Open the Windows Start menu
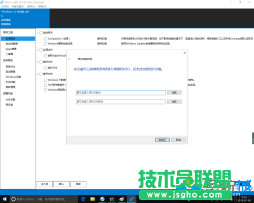254x203 pixels. [5, 199]
